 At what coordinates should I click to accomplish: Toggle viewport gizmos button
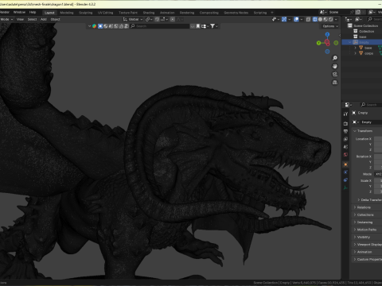click(284, 19)
